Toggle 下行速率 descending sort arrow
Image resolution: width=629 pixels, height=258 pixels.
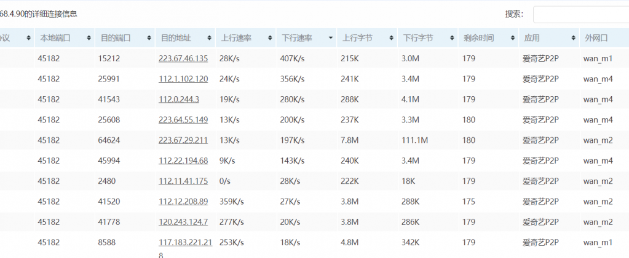coord(331,38)
